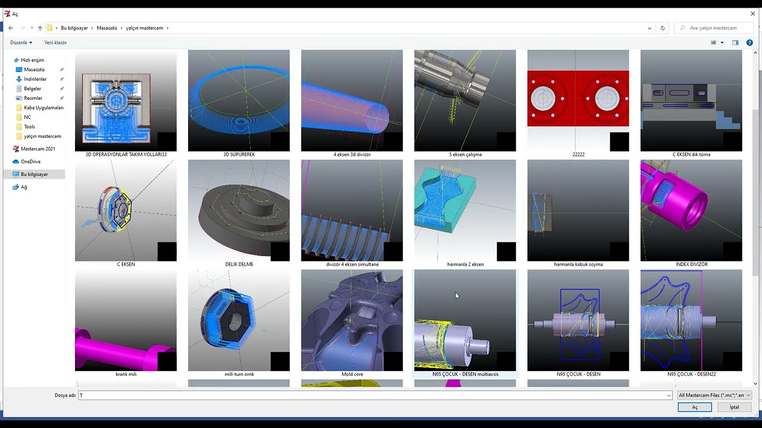Select 5 eksen çalışma thumbnail

tap(465, 100)
